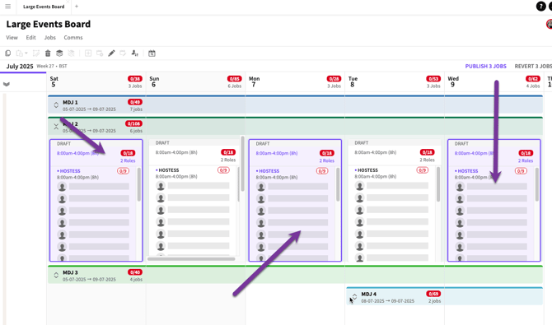Click the pencil edit icon
The height and width of the screenshot is (325, 552).
coord(111,53)
